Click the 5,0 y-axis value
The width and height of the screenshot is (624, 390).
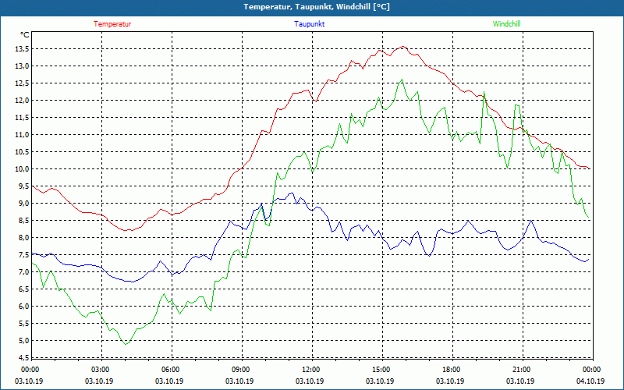(23, 340)
